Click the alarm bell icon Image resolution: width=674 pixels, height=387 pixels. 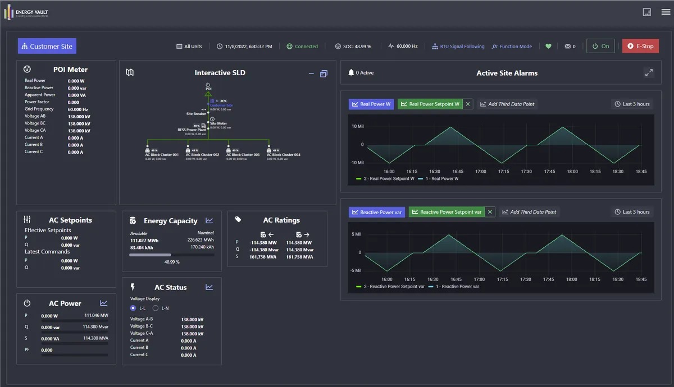[352, 73]
